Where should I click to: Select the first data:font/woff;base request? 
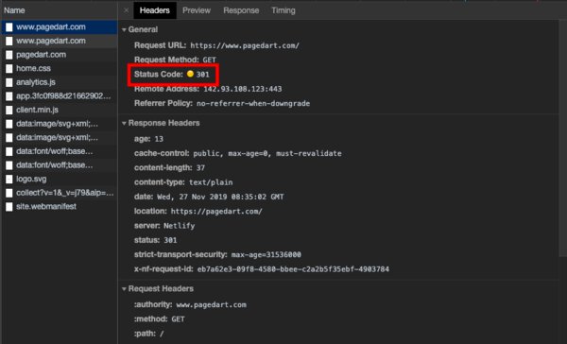(60, 151)
